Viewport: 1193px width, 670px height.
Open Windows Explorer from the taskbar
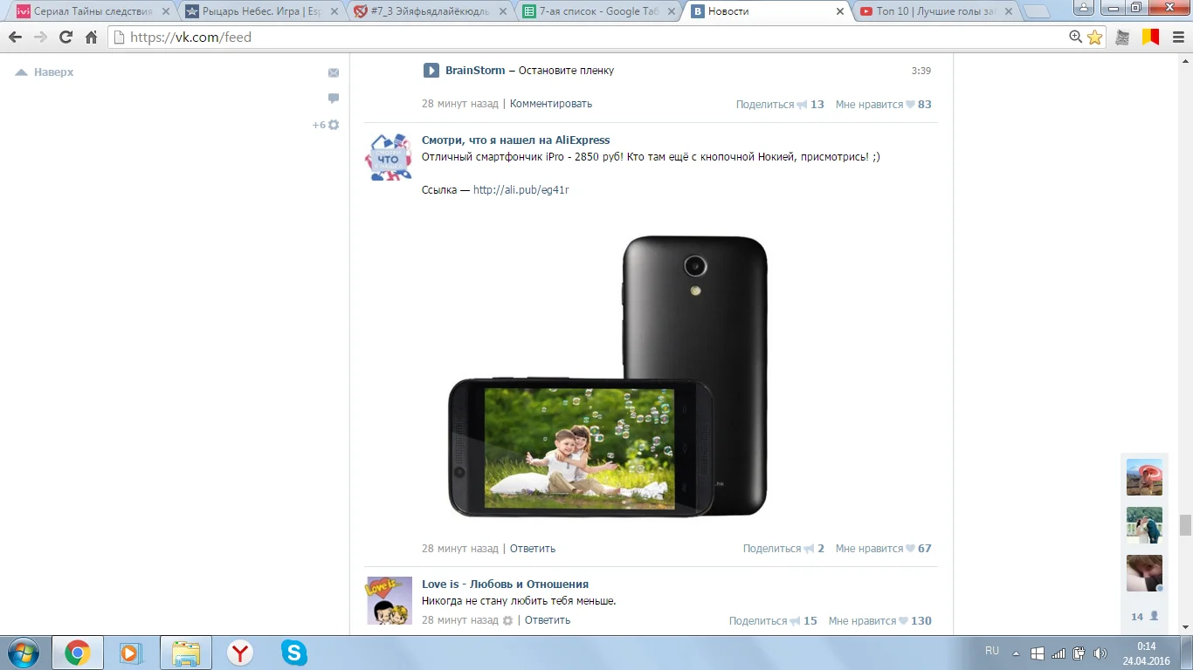click(x=186, y=653)
